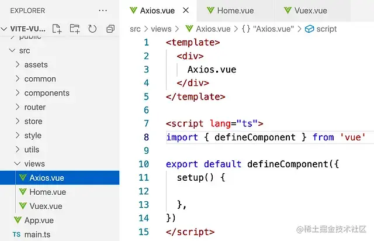Open Vuex.vue from the file tree
The height and width of the screenshot is (241, 374).
coord(60,206)
